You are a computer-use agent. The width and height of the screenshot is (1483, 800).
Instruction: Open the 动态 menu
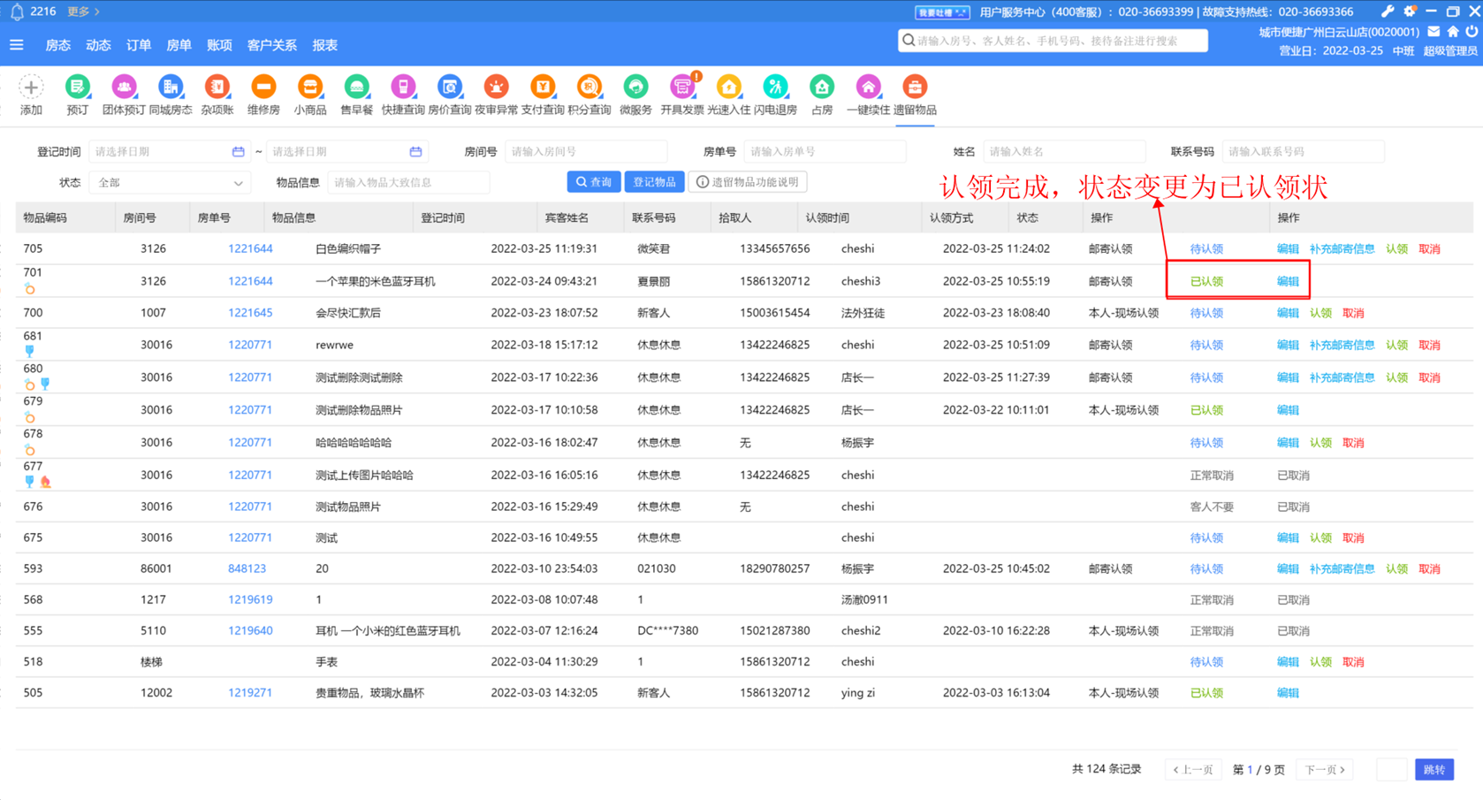(x=98, y=45)
